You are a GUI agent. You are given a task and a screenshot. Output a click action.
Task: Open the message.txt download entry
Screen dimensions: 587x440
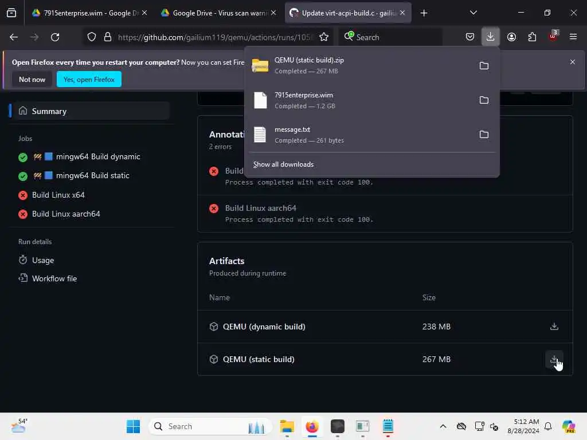click(359, 135)
